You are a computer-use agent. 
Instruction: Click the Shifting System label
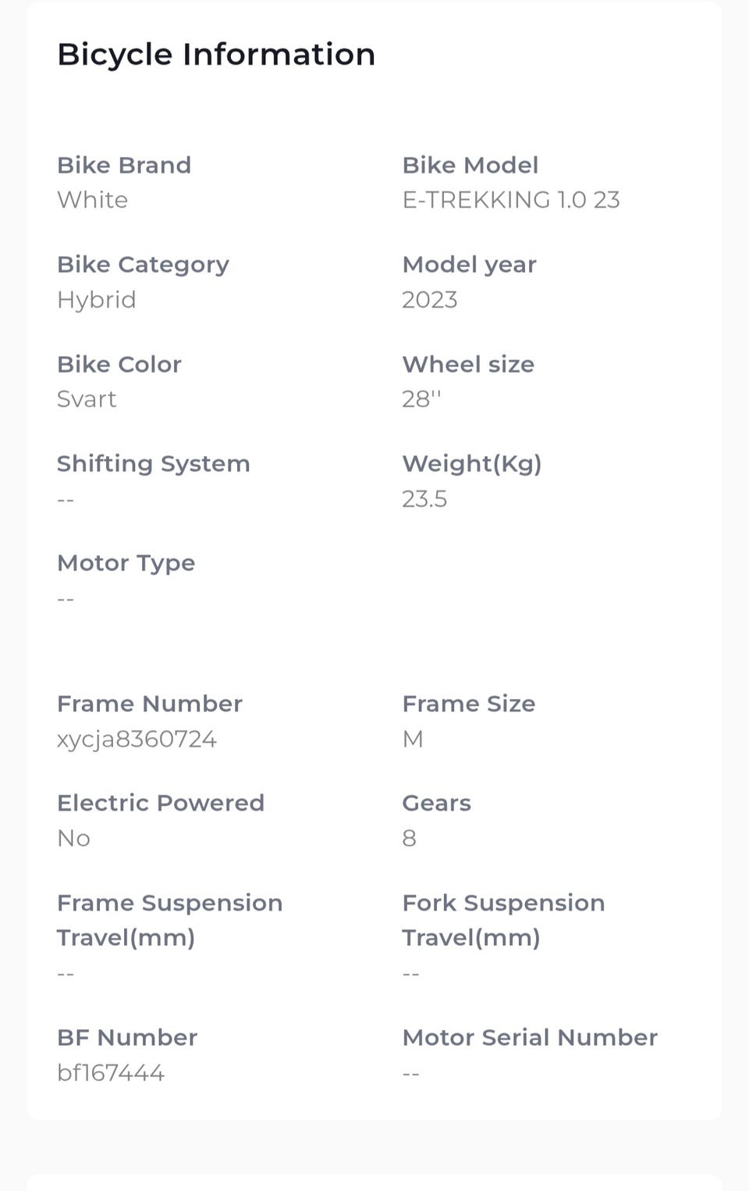click(x=154, y=464)
